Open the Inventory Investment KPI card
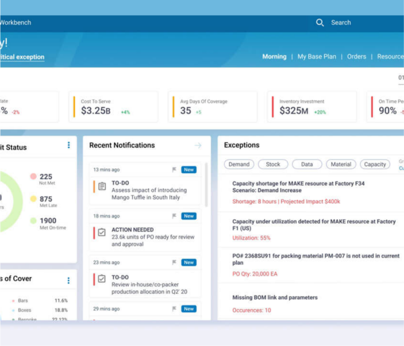Screen dimensions: 404x346 coord(312,107)
